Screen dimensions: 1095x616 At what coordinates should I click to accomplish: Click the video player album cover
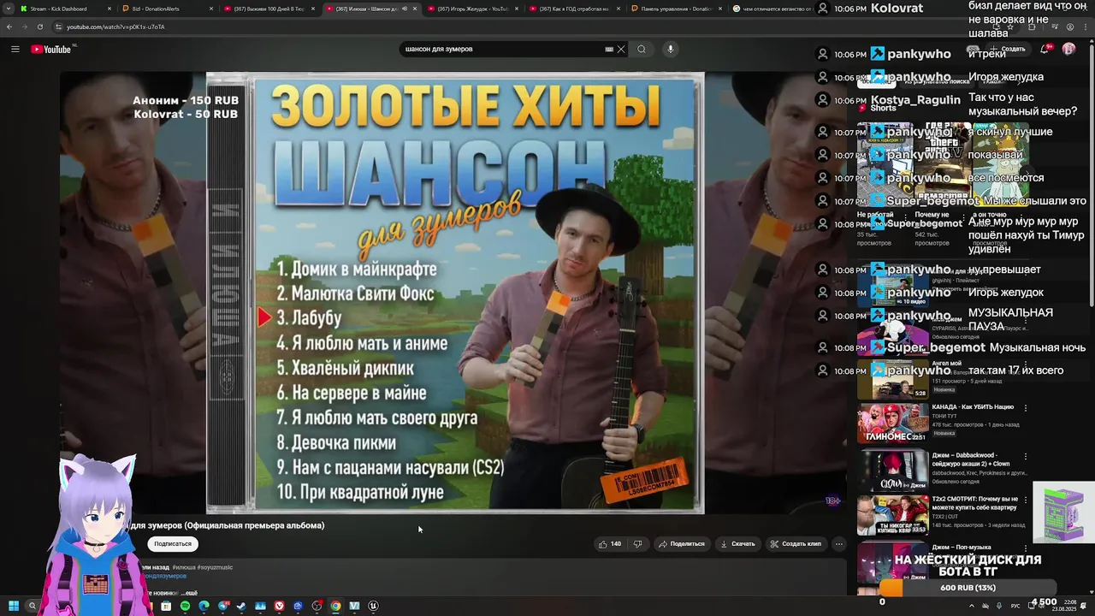click(x=455, y=293)
